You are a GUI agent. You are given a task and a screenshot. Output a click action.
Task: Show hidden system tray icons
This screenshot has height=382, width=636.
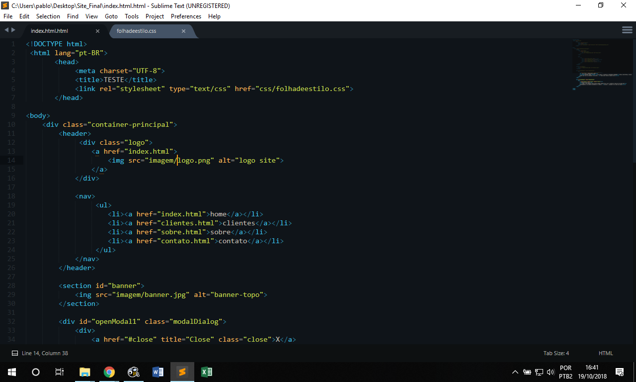515,372
